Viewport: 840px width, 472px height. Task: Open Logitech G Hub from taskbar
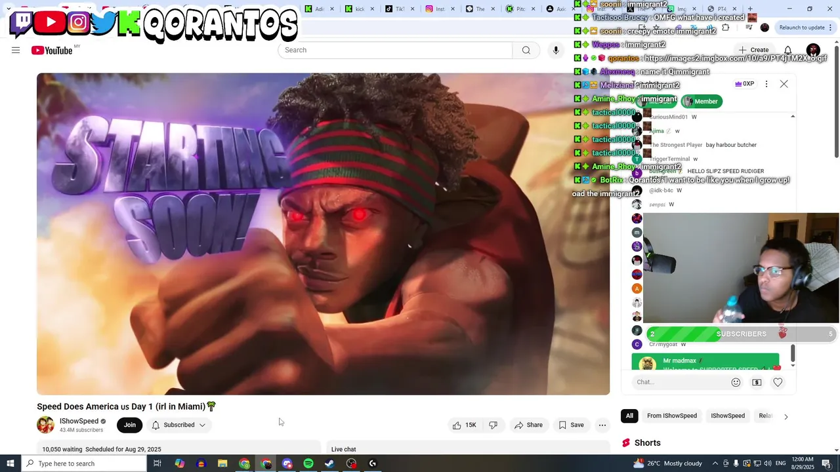coord(373,463)
